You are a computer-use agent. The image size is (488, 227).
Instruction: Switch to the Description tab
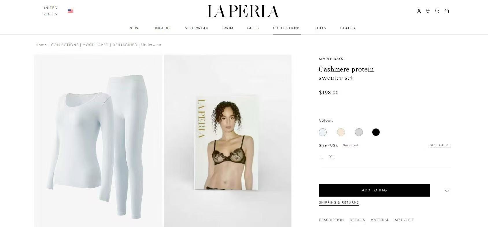[x=331, y=220]
